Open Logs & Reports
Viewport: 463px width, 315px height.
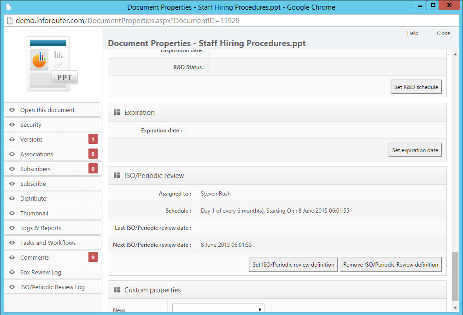pyautogui.click(x=53, y=228)
